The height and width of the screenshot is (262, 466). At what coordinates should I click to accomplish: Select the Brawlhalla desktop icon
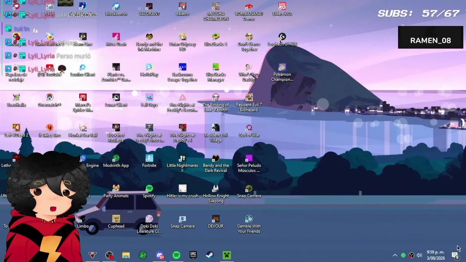coord(16,100)
